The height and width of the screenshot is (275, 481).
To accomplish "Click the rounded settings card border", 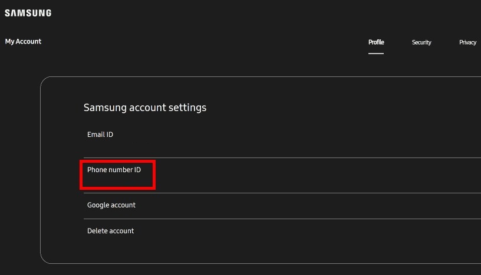I will click(x=41, y=170).
